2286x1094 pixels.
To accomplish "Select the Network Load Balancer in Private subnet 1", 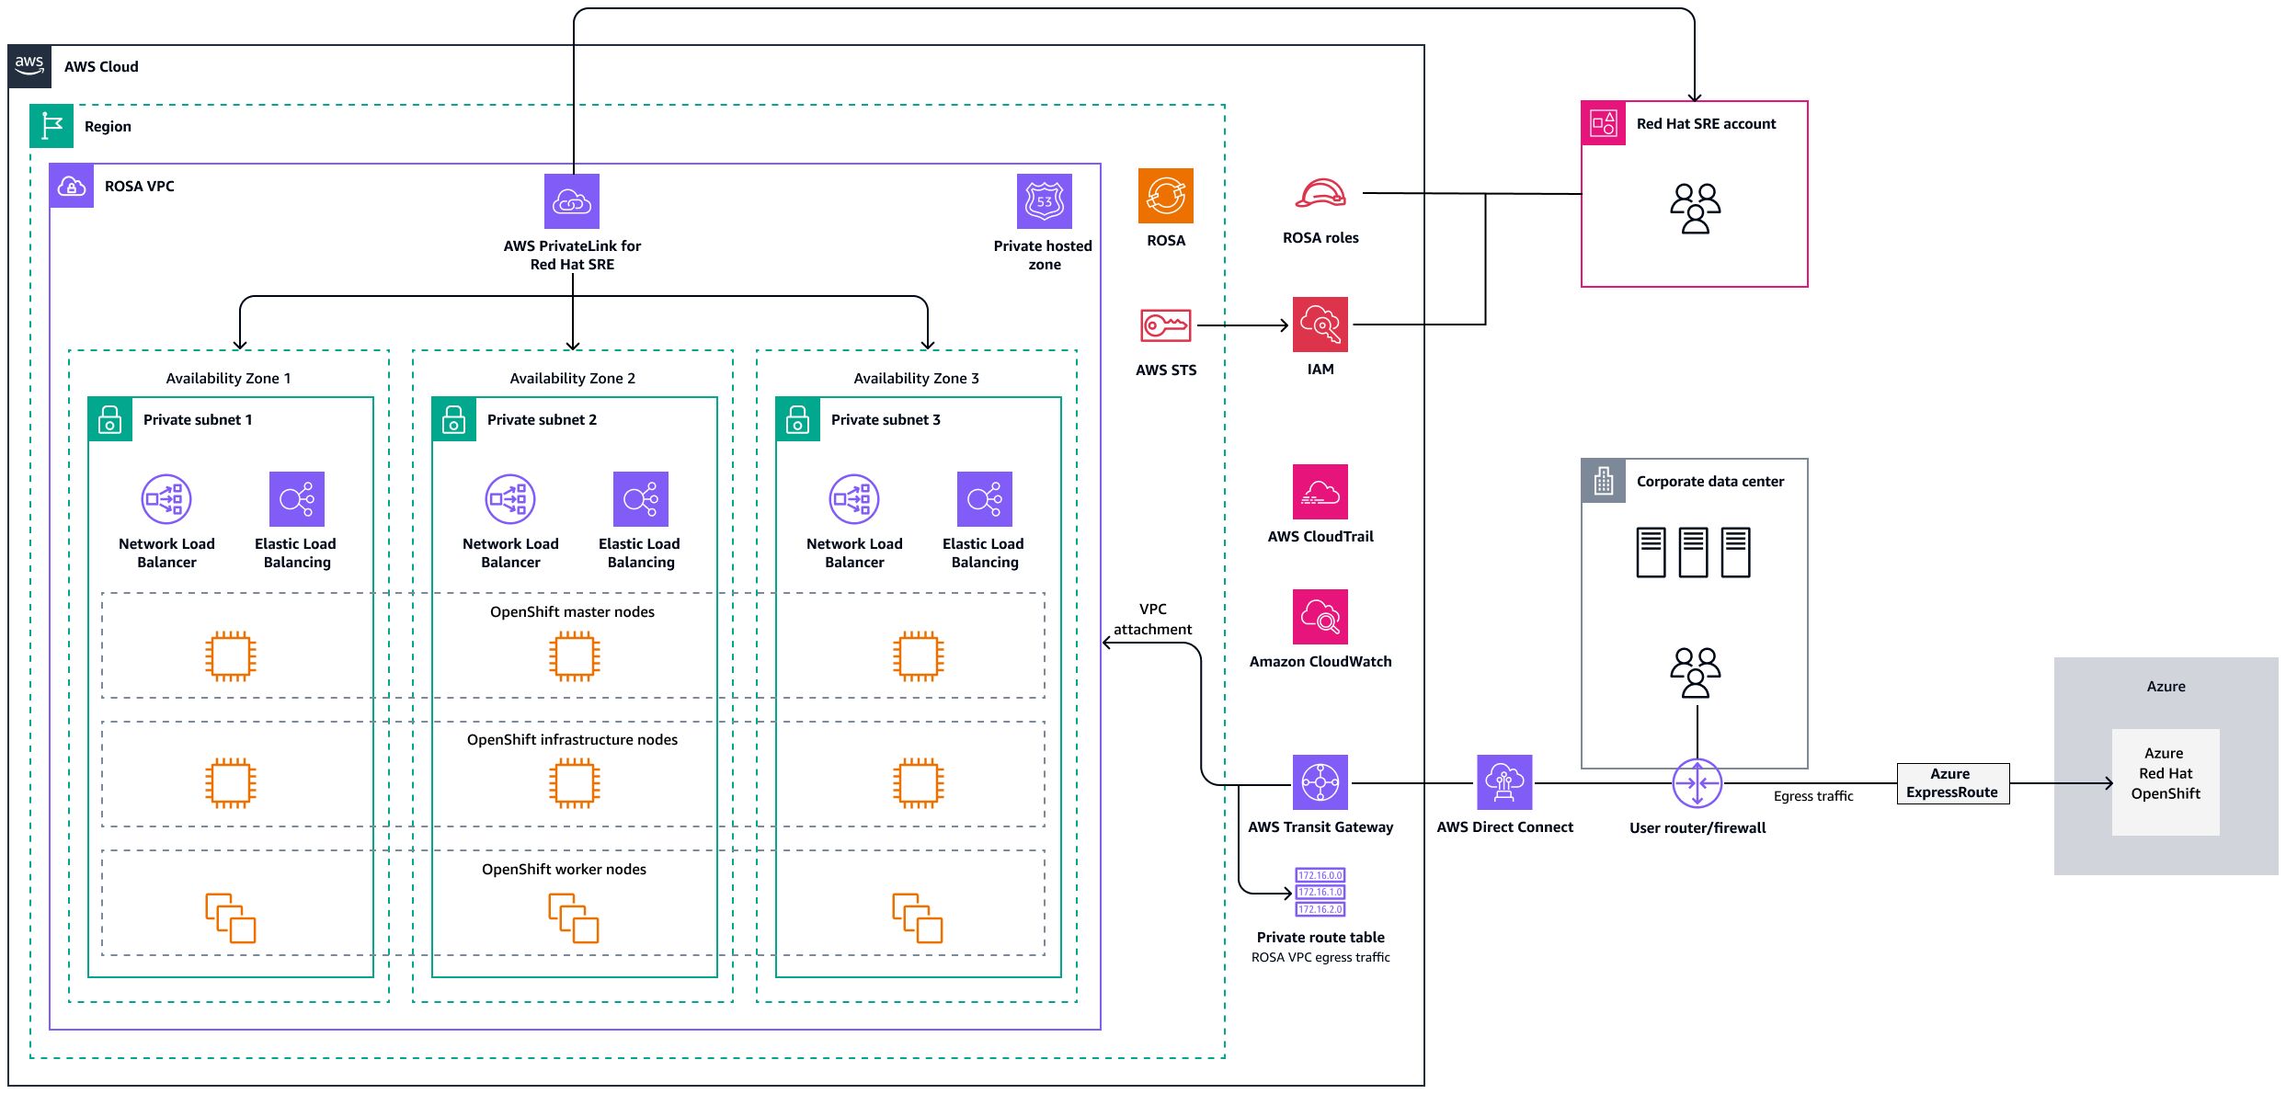I will (x=166, y=498).
